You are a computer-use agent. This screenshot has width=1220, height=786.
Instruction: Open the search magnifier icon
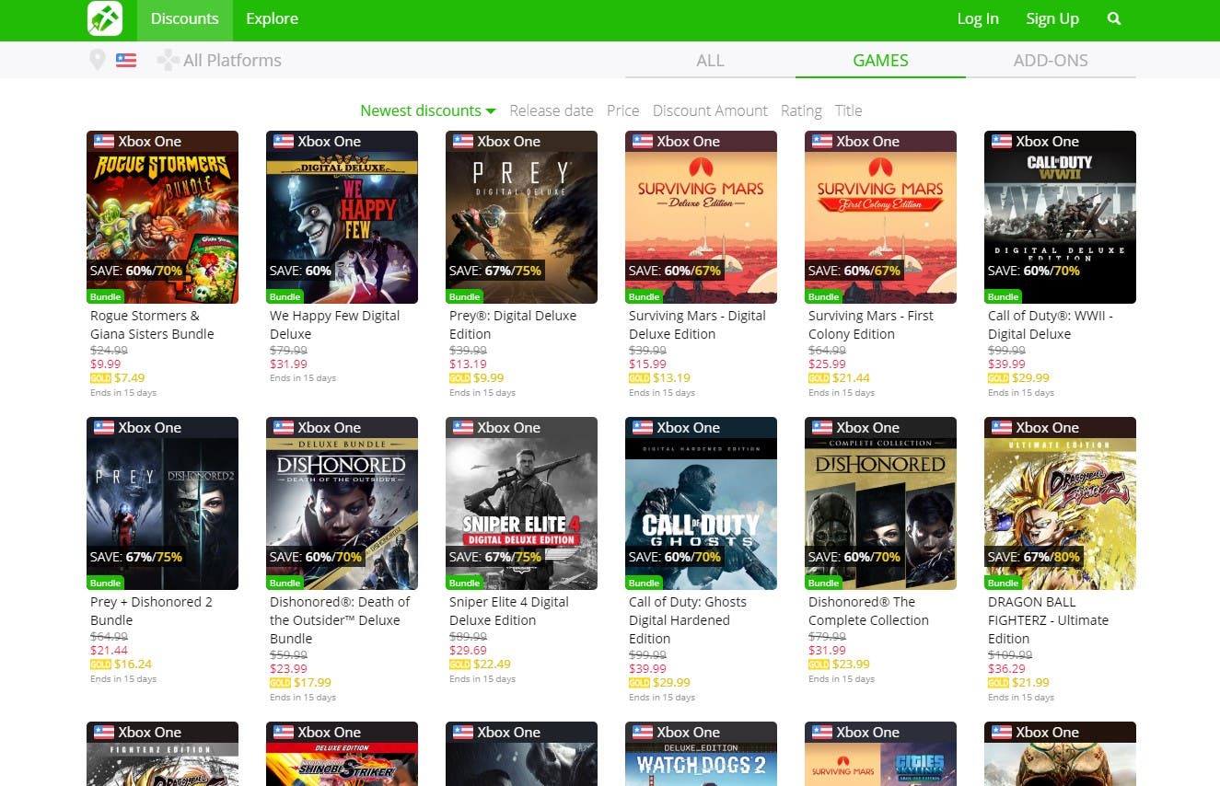click(x=1114, y=18)
